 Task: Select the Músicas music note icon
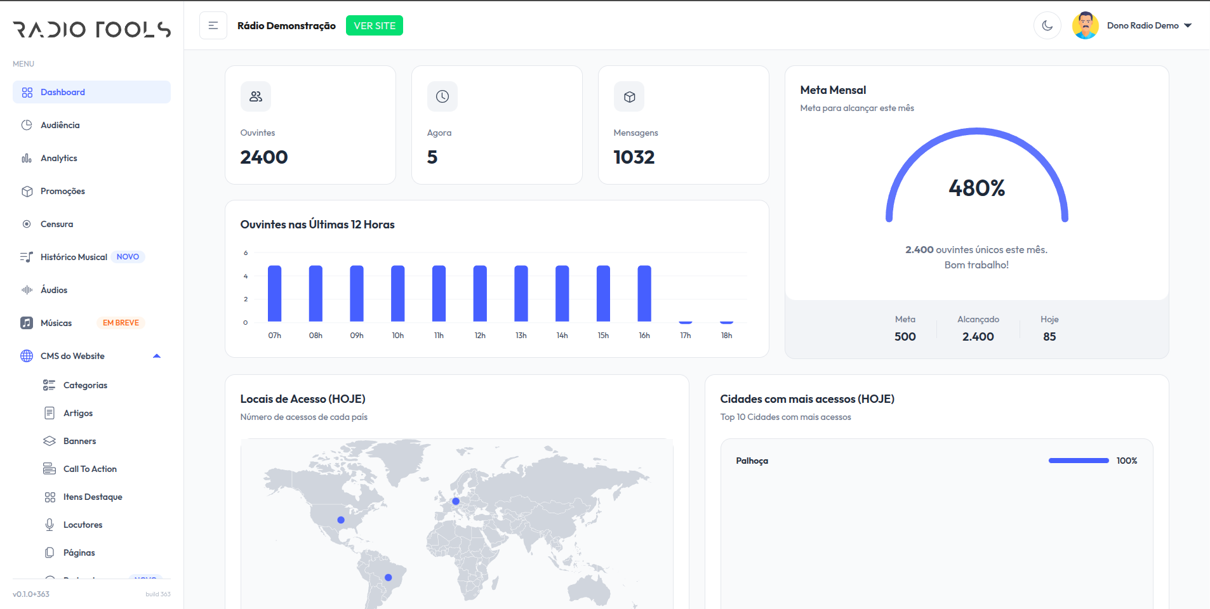[x=27, y=323]
